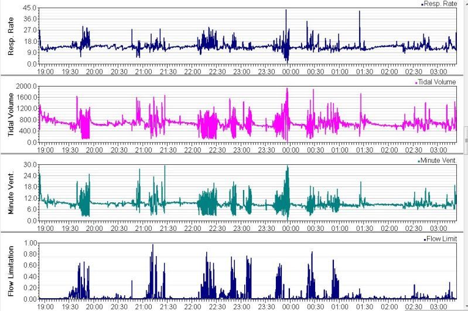
Task: Click the highest Flow Limit peak after 21:00
Action: tap(153, 246)
